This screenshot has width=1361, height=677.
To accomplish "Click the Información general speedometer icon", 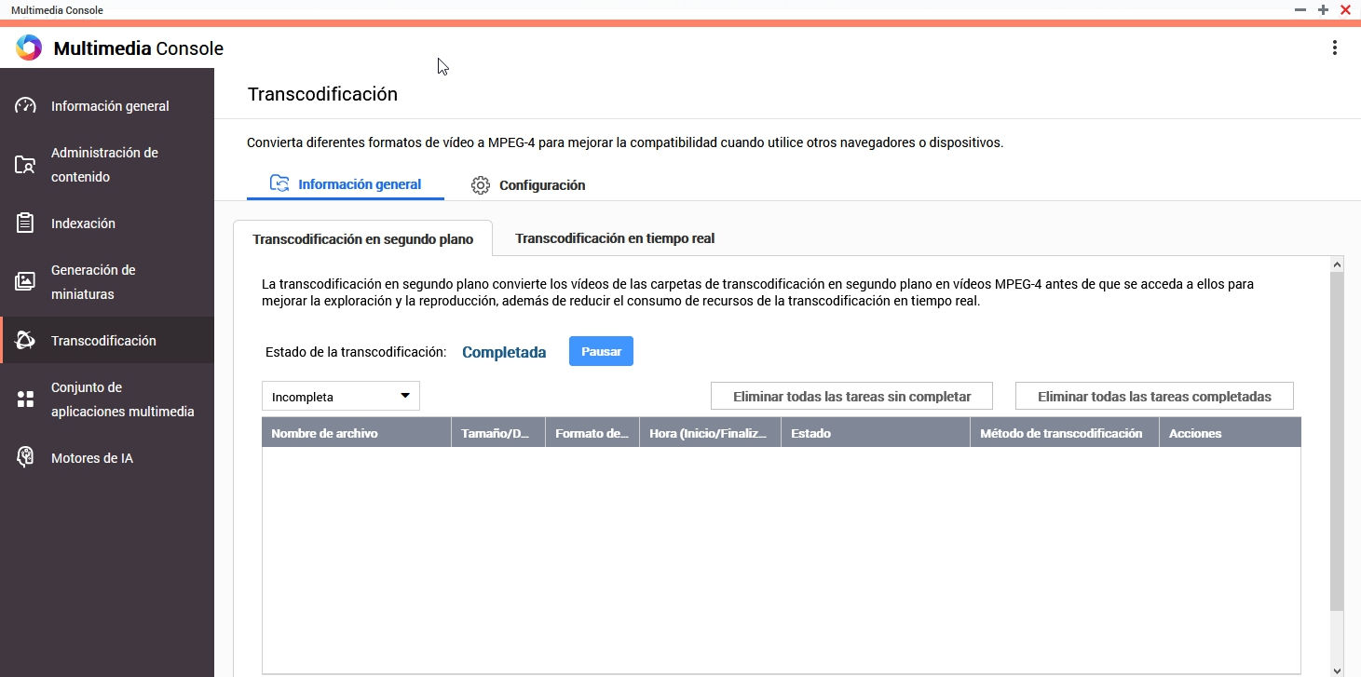I will pyautogui.click(x=25, y=106).
